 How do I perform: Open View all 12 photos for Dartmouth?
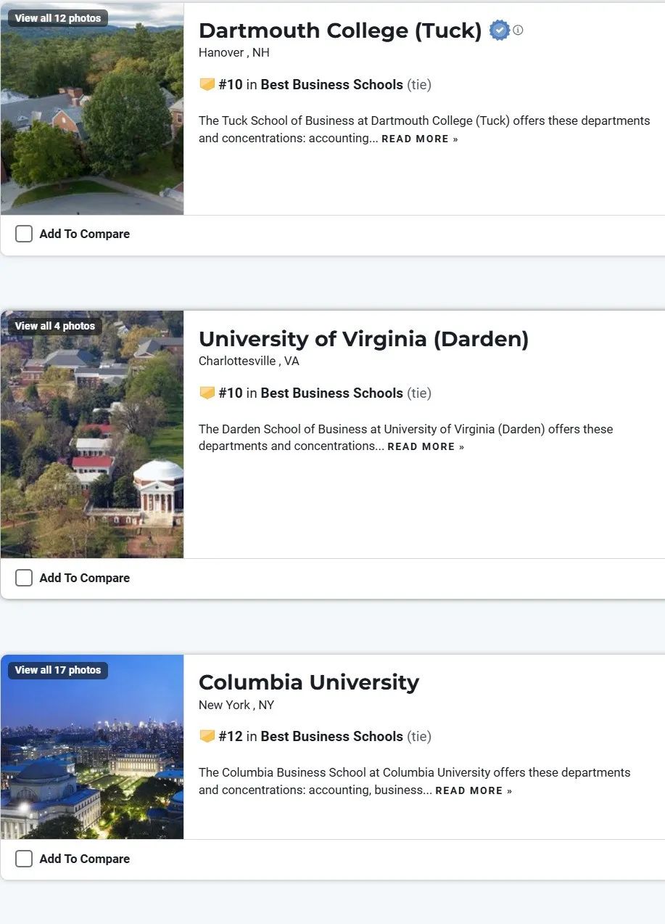(x=58, y=18)
